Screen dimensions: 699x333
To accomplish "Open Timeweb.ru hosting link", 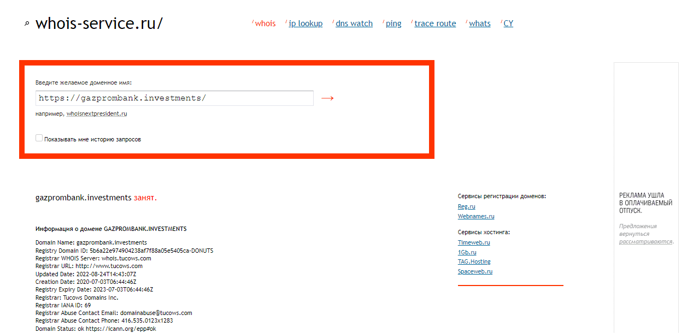I will pos(473,242).
